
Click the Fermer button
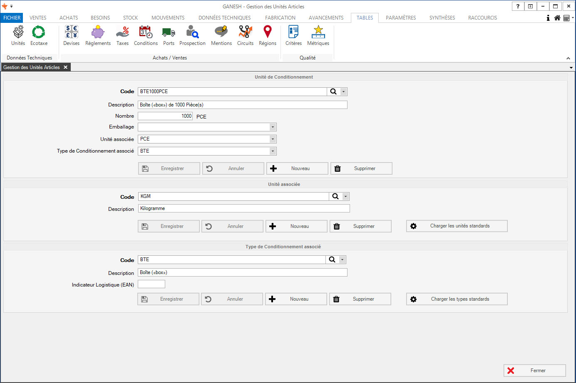click(x=534, y=371)
